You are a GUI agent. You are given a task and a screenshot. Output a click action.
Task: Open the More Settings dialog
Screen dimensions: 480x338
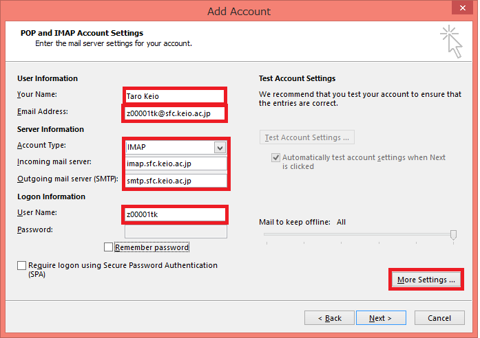pyautogui.click(x=426, y=280)
